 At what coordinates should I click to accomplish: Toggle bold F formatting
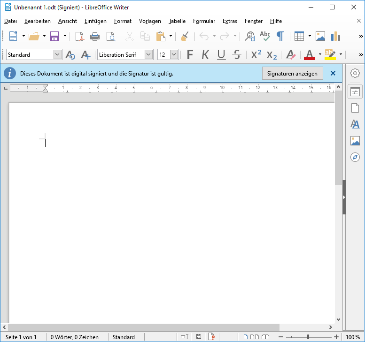coord(190,55)
